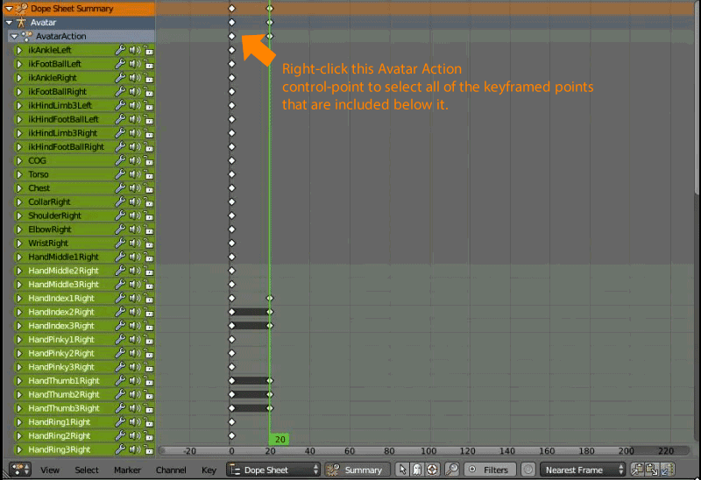Viewport: 701px width, 480px height.
Task: Click the round button beside Nearest Frame
Action: coord(528,469)
